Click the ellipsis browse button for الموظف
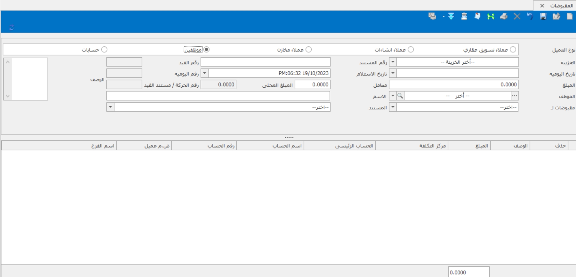This screenshot has width=576, height=277. point(514,96)
